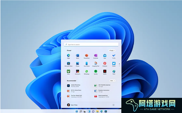Open the Taylor Philips account menu
This screenshot has height=113, width=182.
(x=72, y=105)
